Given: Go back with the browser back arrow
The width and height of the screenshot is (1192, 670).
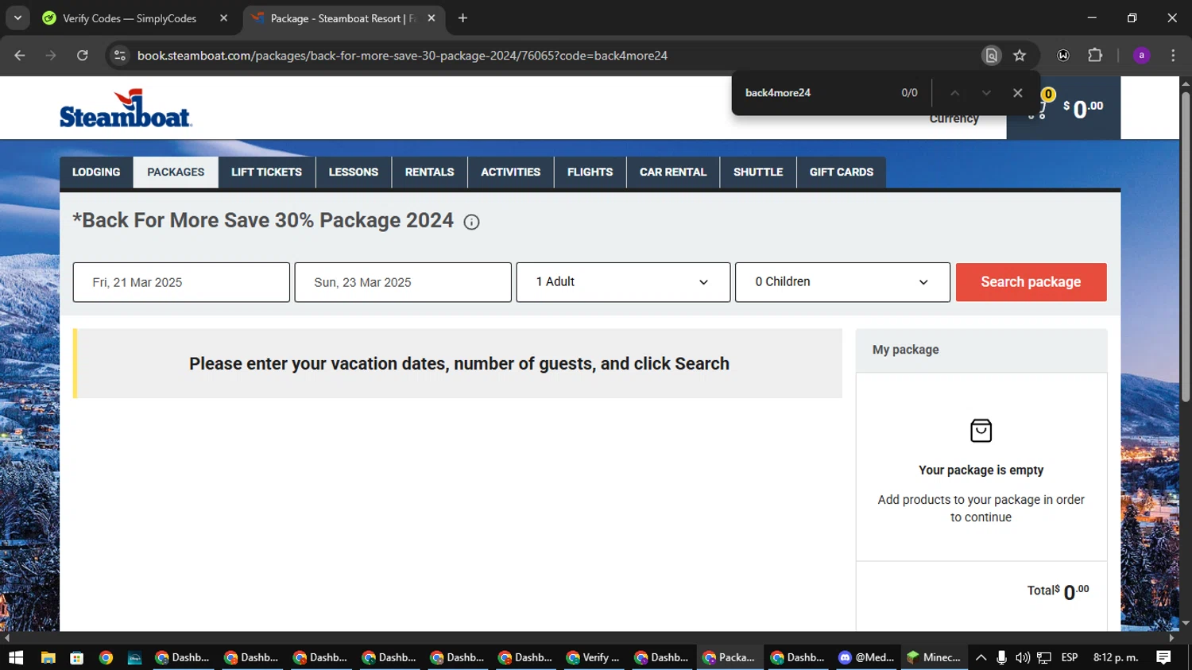Looking at the screenshot, I should pos(20,56).
